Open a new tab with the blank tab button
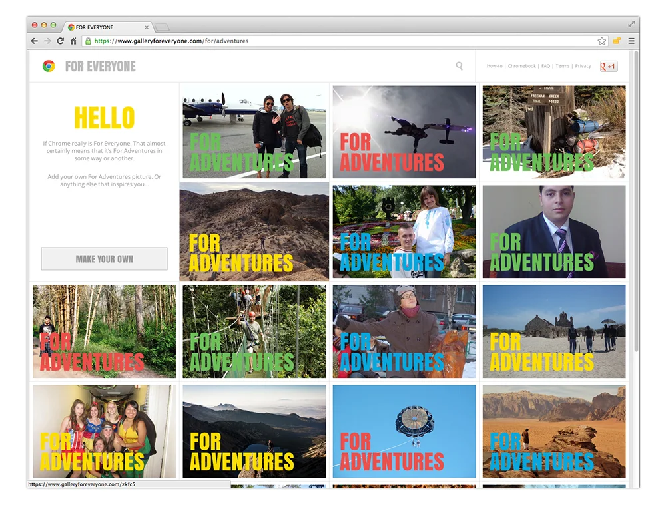 pyautogui.click(x=162, y=27)
